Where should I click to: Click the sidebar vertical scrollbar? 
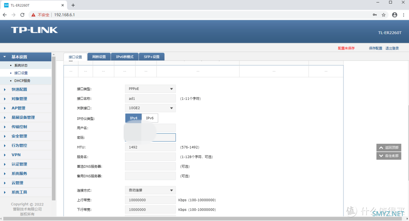[x=54, y=128]
